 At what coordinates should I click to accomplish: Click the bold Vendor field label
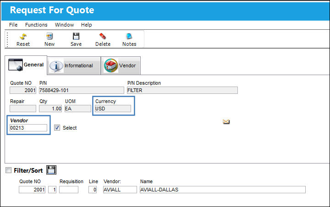(19, 120)
